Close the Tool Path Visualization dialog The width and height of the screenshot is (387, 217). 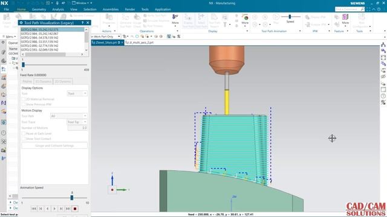point(88,23)
